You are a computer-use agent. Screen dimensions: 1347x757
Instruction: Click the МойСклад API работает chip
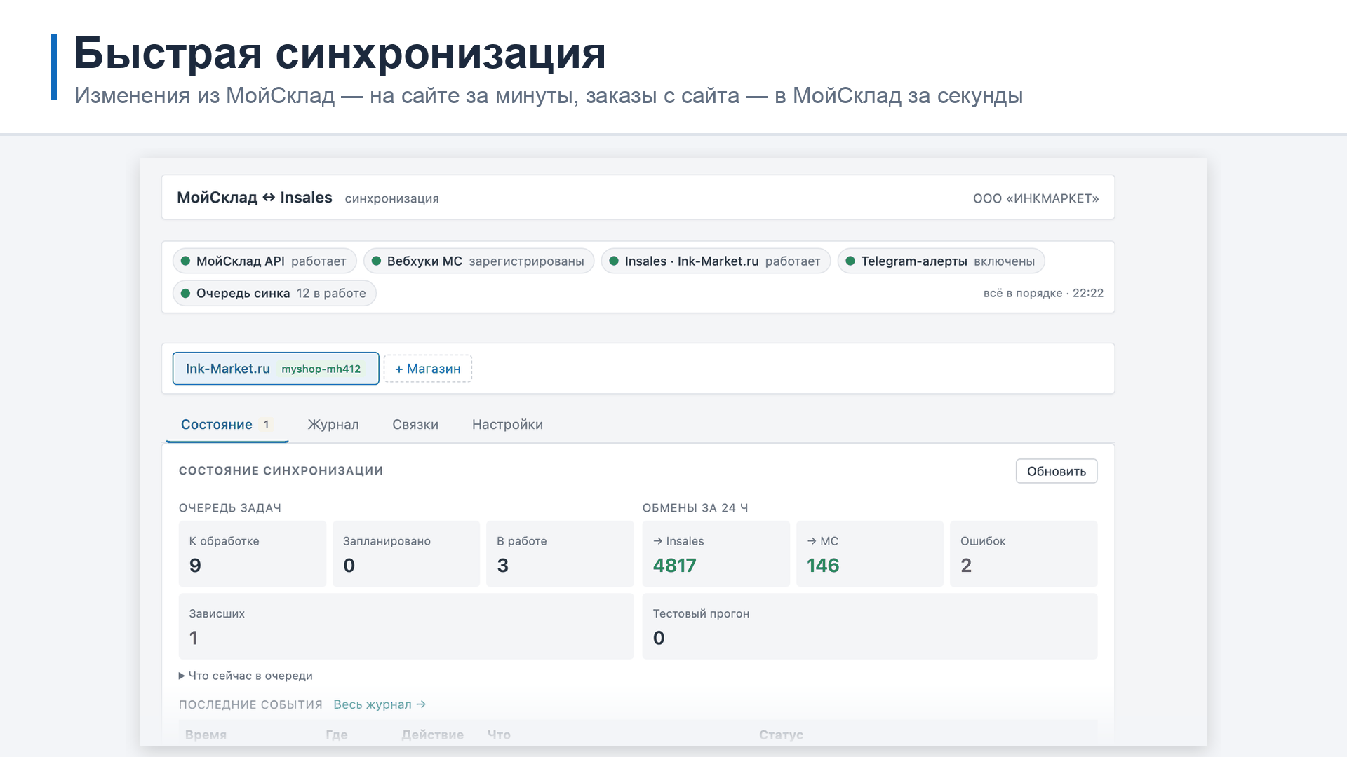[x=264, y=261]
